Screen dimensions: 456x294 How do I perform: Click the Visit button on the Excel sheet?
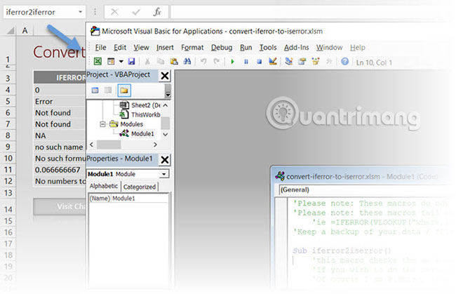pyautogui.click(x=60, y=206)
